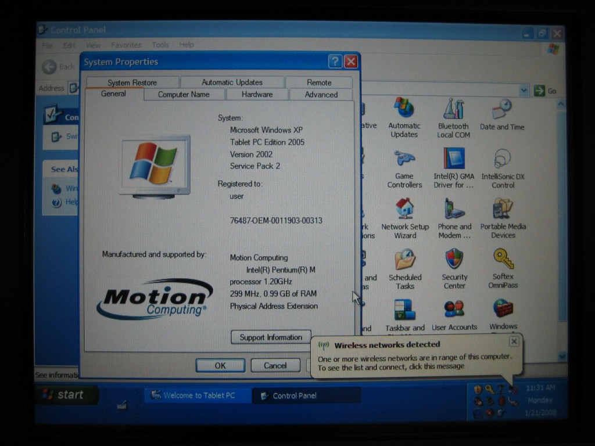Open Automatic Updates control panel icon
The image size is (595, 446).
(404, 117)
